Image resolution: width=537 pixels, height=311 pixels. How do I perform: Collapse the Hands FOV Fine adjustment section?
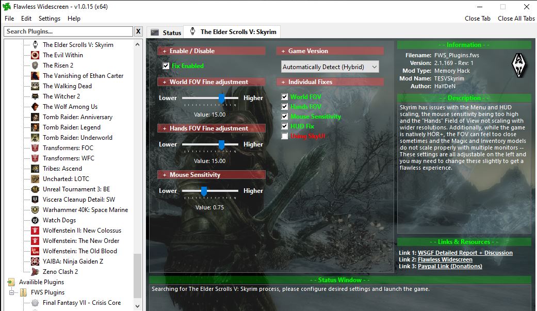click(x=211, y=128)
